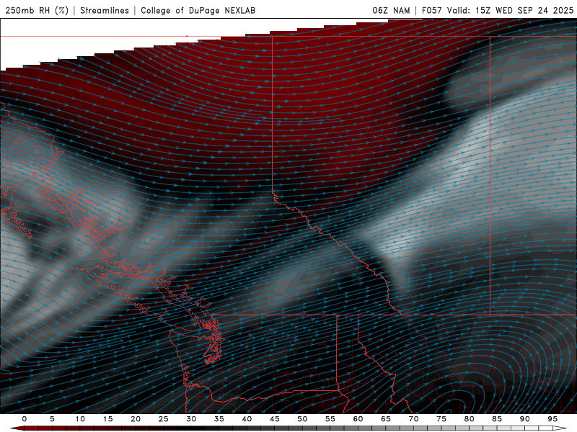
Task: Click the '250mb RH (%)' title text
Action: pyautogui.click(x=38, y=10)
